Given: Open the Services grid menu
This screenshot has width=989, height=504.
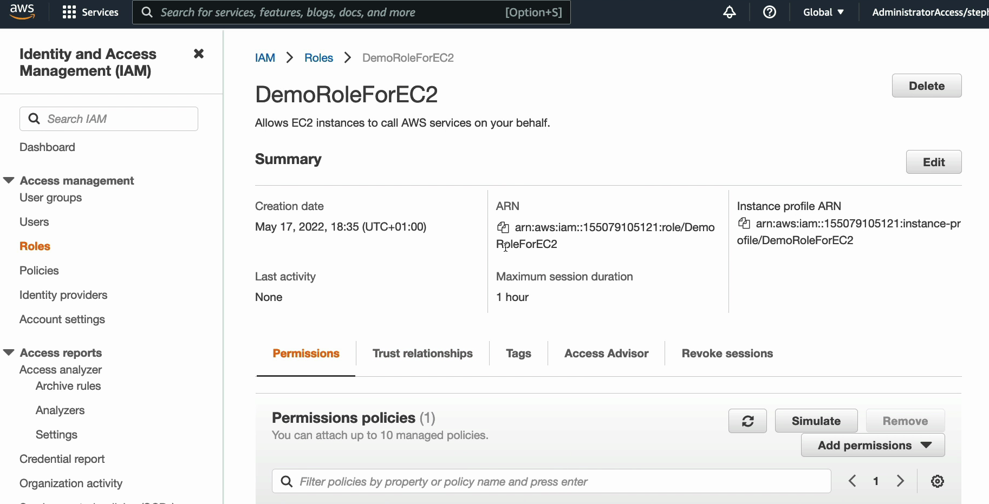Looking at the screenshot, I should click(90, 12).
